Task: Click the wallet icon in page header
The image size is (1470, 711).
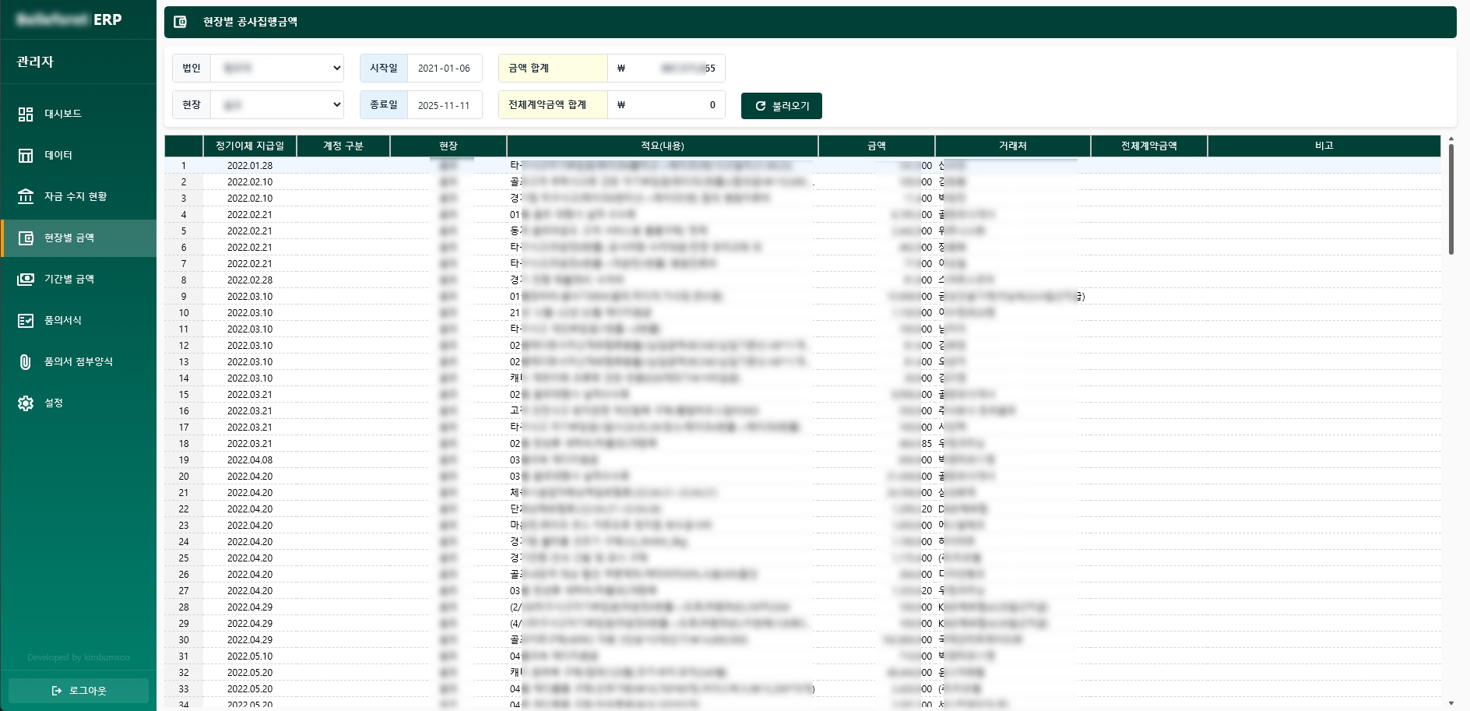Action: (180, 22)
